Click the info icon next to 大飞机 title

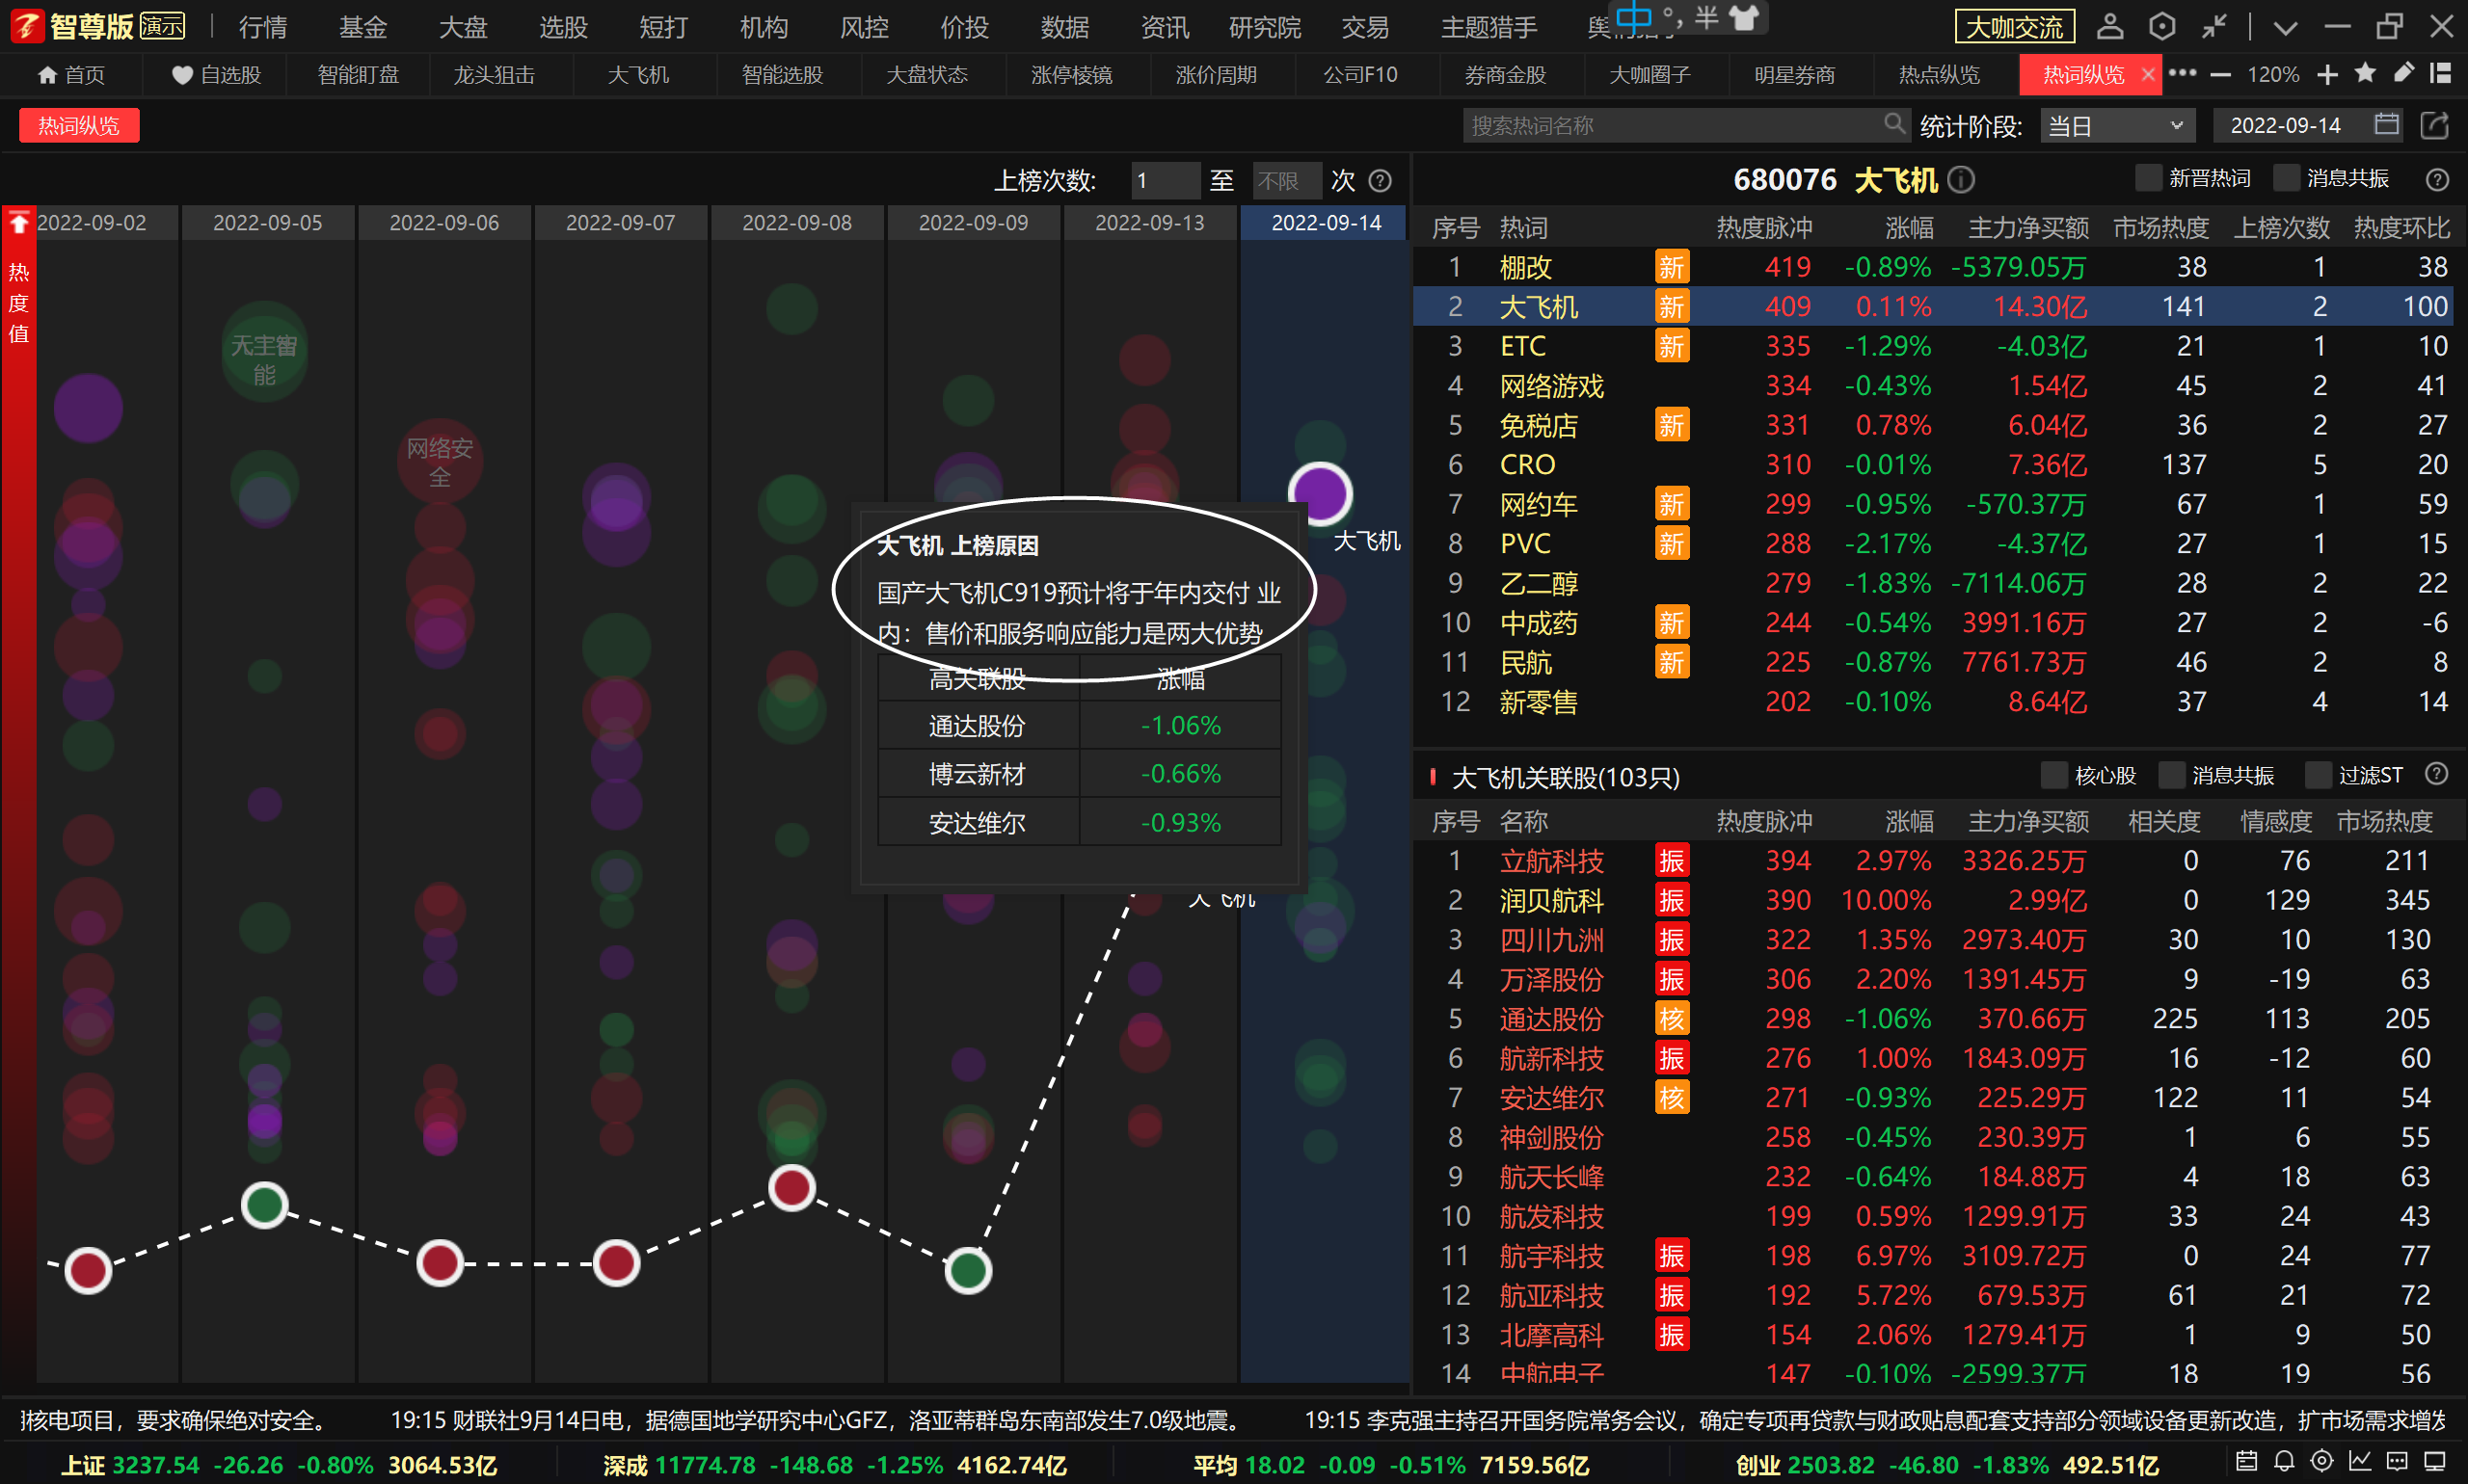(1962, 180)
